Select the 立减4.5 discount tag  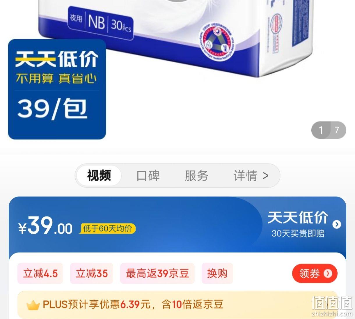click(x=40, y=273)
